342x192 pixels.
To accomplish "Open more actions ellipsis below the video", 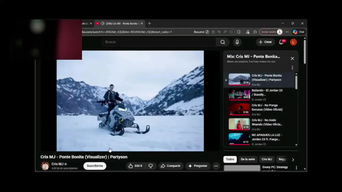I will click(216, 166).
